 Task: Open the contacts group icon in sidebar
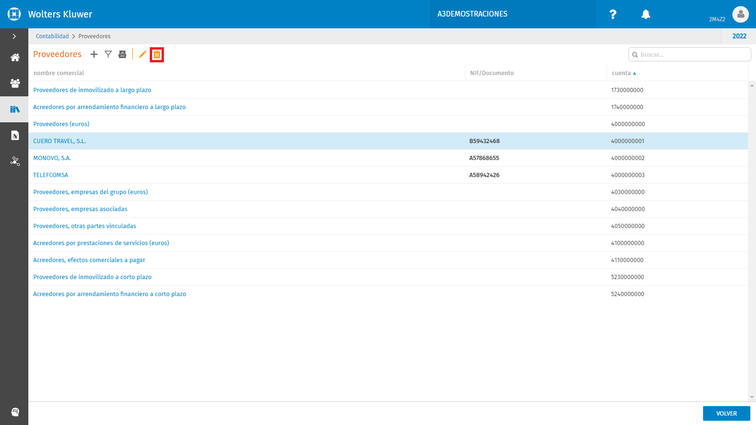click(15, 83)
